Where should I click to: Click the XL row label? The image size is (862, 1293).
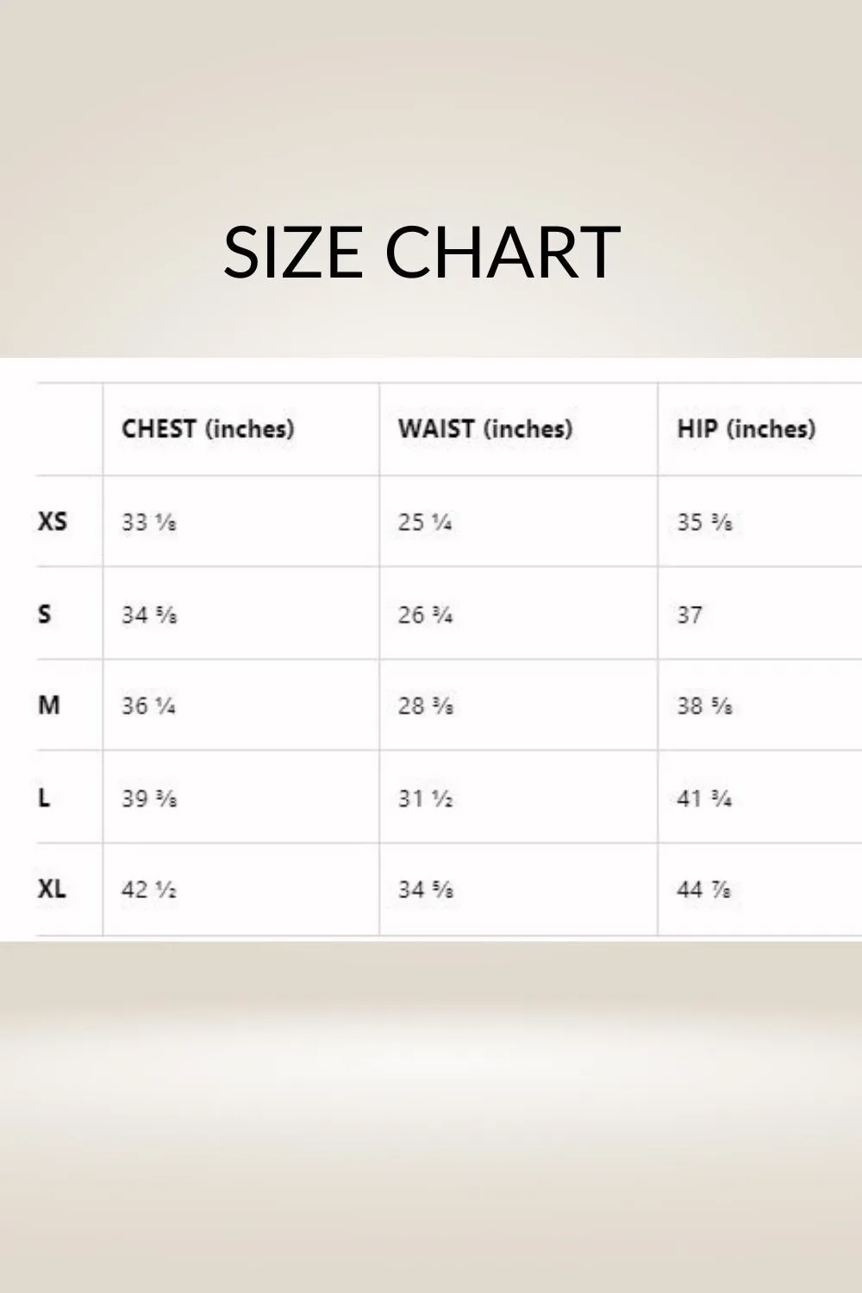52,889
